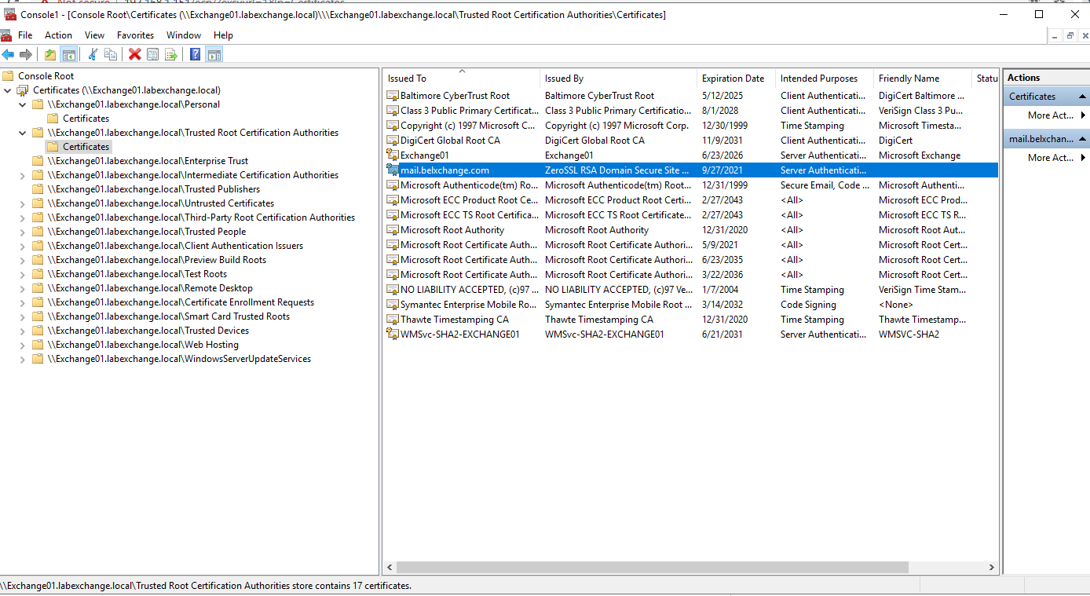This screenshot has width=1090, height=596.
Task: Sort by the Issued By column header
Action: (618, 79)
